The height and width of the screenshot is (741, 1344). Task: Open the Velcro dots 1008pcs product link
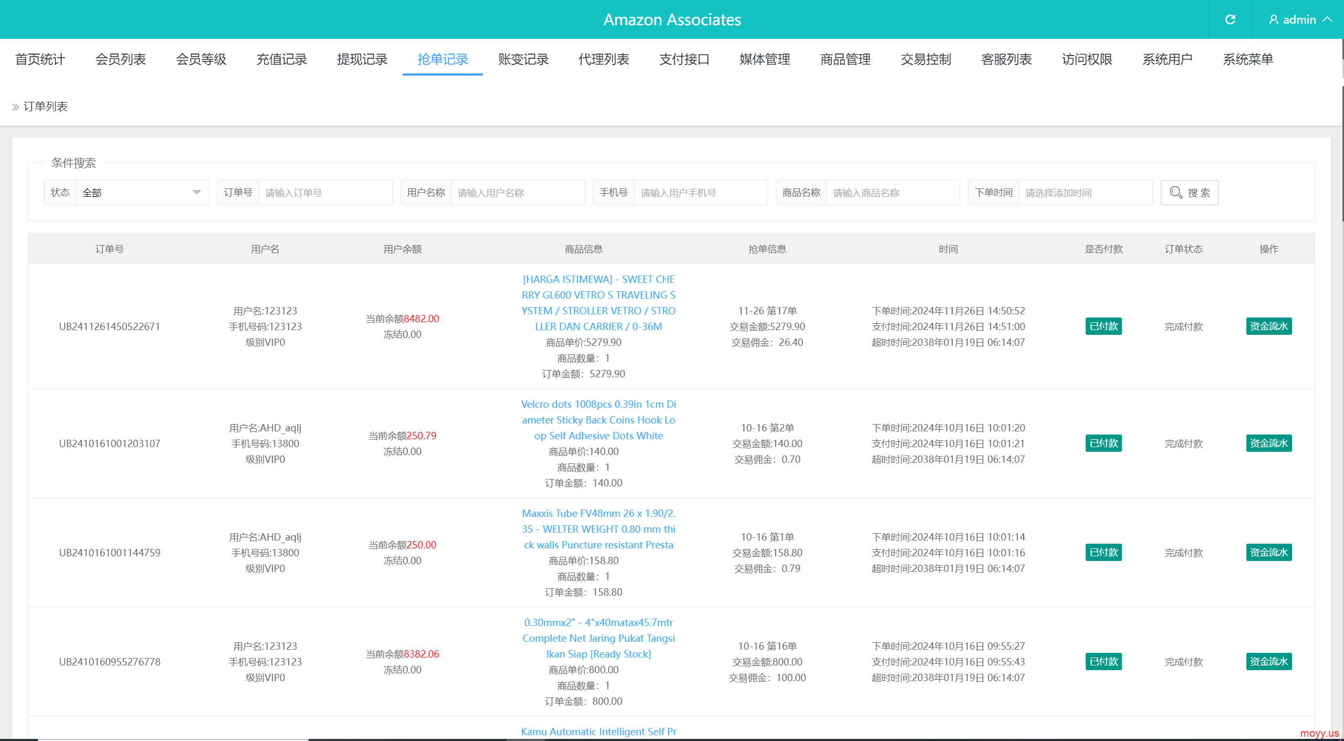(598, 420)
